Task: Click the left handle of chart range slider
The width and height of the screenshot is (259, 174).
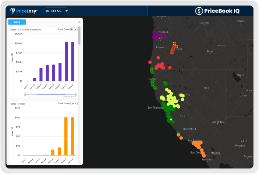Action: [25, 94]
